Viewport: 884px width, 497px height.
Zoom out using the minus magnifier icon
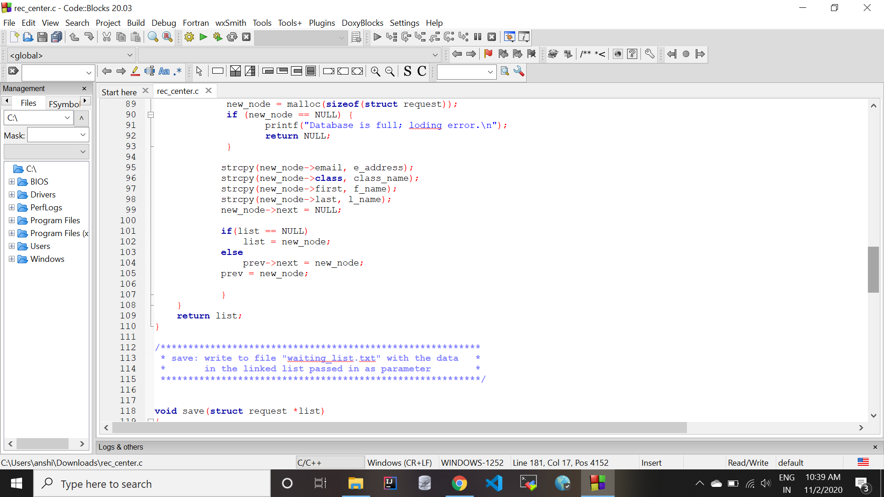tap(390, 71)
